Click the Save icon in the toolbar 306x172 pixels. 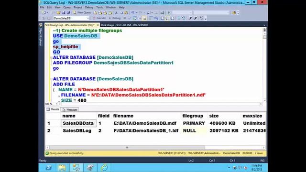[64, 13]
